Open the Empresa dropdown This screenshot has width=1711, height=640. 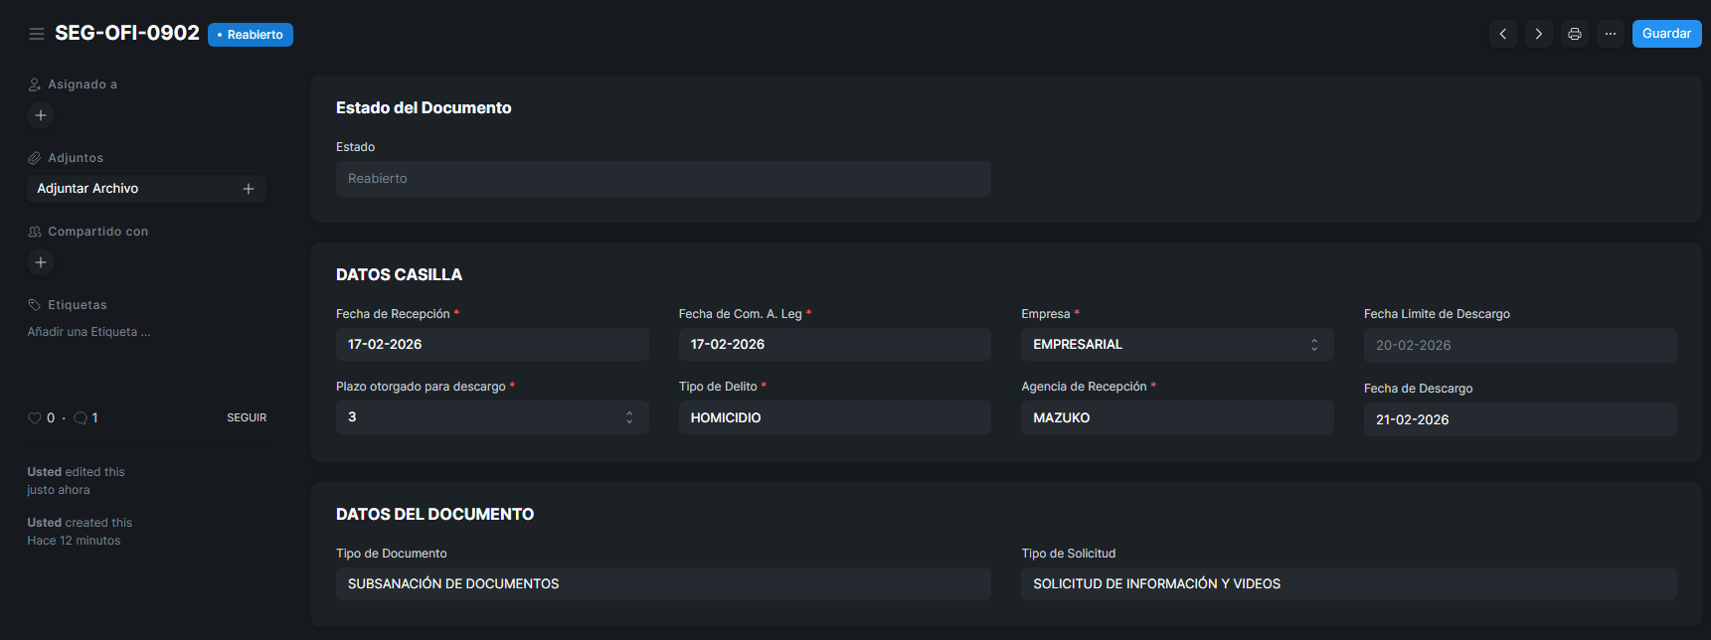pyautogui.click(x=1176, y=345)
